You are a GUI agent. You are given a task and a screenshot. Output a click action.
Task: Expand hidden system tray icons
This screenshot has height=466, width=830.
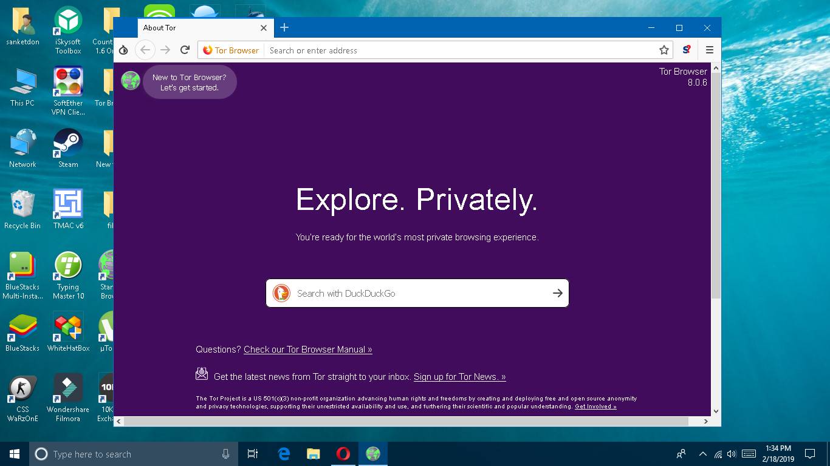(702, 454)
